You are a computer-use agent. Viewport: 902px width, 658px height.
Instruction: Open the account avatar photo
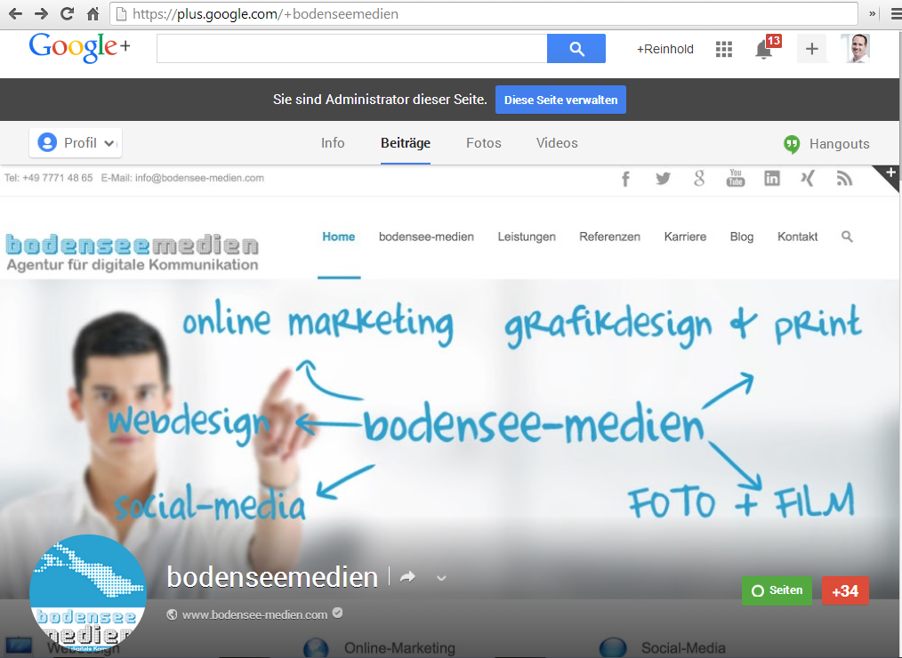point(855,48)
